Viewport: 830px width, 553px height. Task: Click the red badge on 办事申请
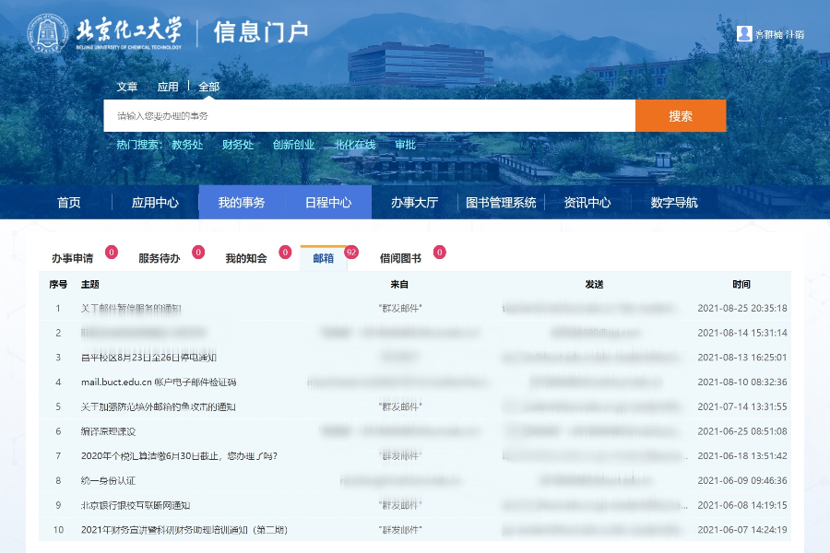(x=111, y=252)
